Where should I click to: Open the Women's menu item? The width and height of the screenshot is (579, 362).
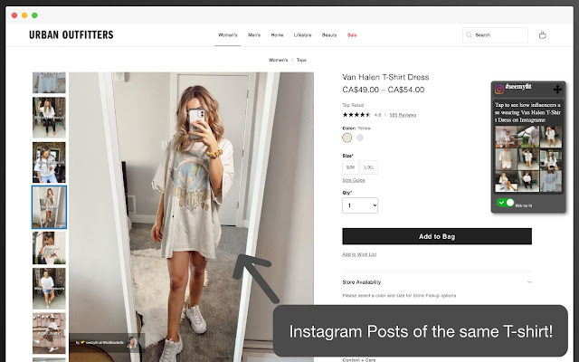coord(227,35)
